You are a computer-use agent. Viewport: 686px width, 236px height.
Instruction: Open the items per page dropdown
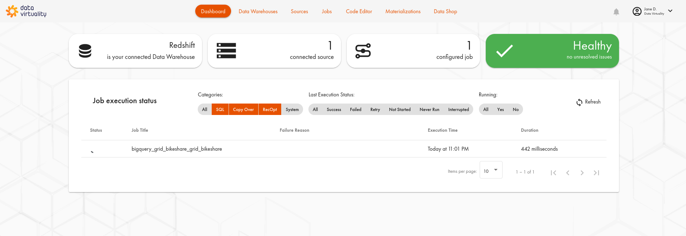(x=491, y=170)
